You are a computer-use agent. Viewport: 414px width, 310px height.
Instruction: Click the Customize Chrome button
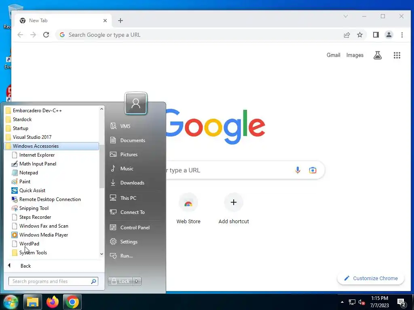coord(371,279)
